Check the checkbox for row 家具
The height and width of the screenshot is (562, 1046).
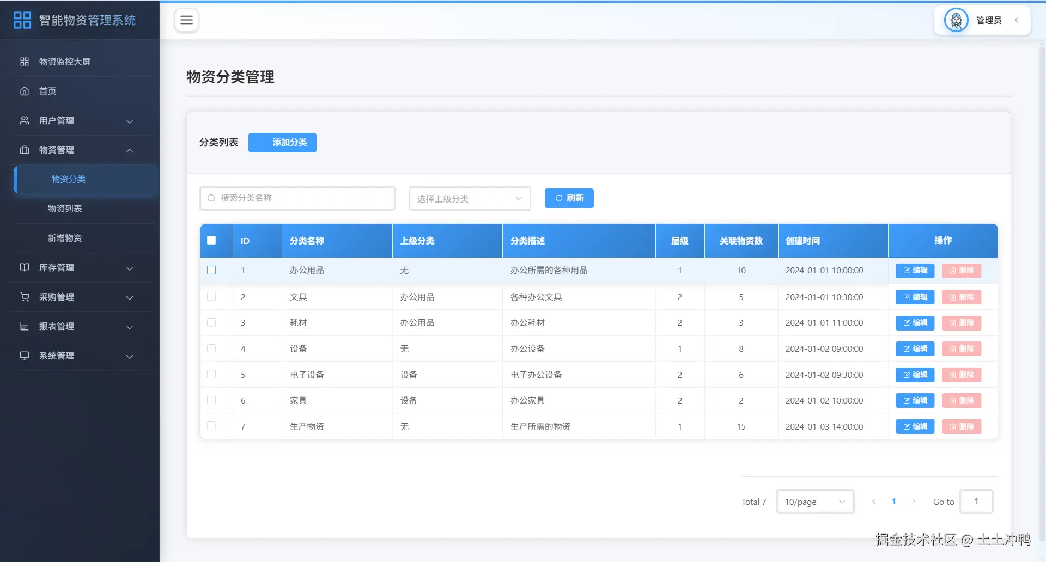pos(211,400)
